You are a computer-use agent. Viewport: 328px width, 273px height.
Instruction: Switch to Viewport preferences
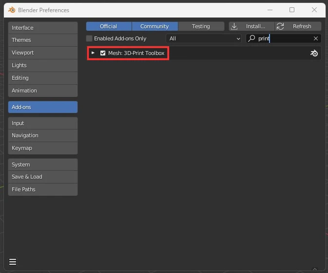point(43,53)
